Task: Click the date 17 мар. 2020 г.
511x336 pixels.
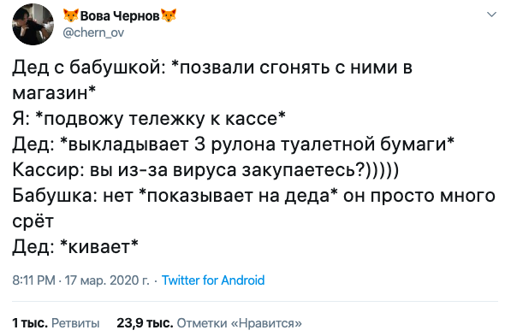Action: pos(107,280)
